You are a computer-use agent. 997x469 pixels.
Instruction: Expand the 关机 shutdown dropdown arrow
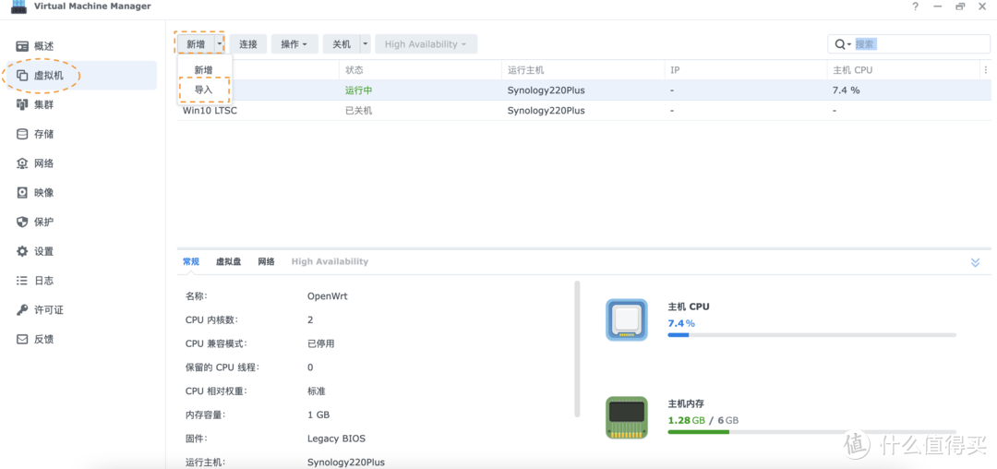pos(366,44)
